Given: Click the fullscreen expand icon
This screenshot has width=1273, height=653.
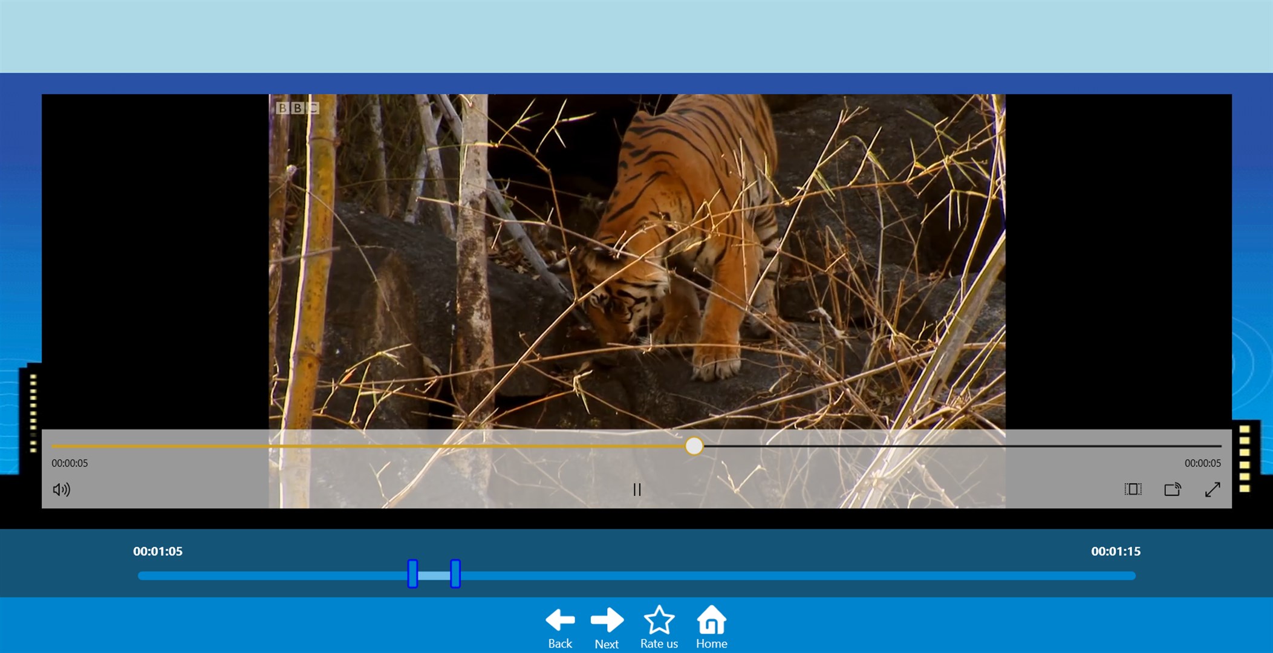Looking at the screenshot, I should point(1211,489).
